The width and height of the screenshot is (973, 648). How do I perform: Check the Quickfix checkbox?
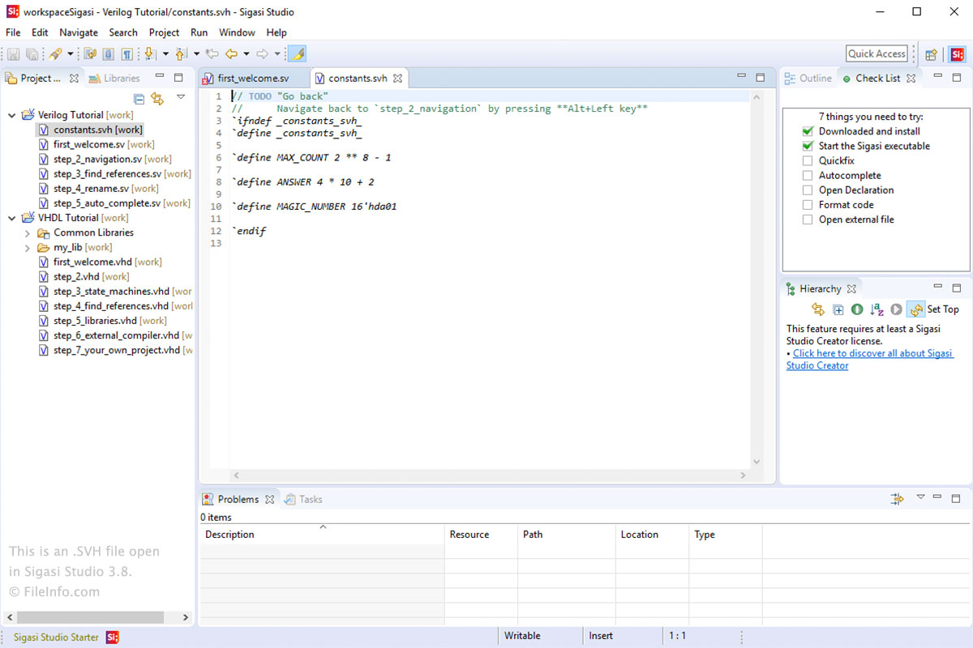coord(808,160)
